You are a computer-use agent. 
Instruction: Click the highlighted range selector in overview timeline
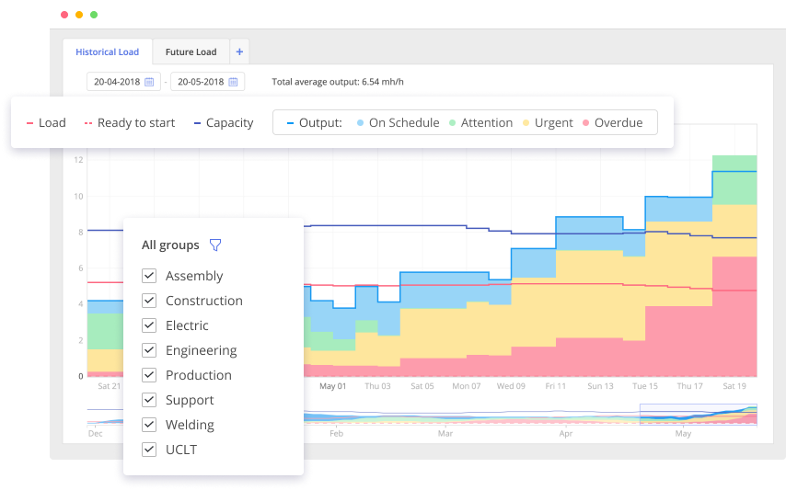point(698,415)
